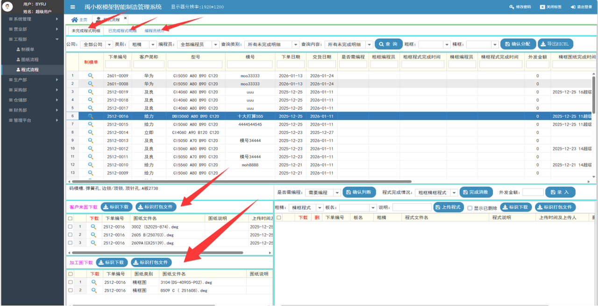The height and width of the screenshot is (306, 598).
Task: Click the 查询 search button
Action: pyautogui.click(x=388, y=44)
